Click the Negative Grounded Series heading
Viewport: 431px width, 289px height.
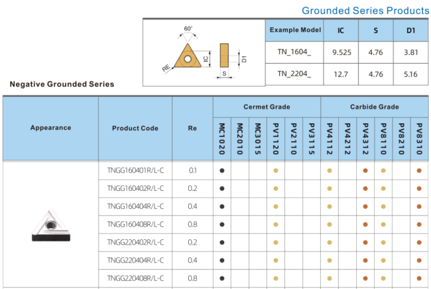pyautogui.click(x=62, y=84)
